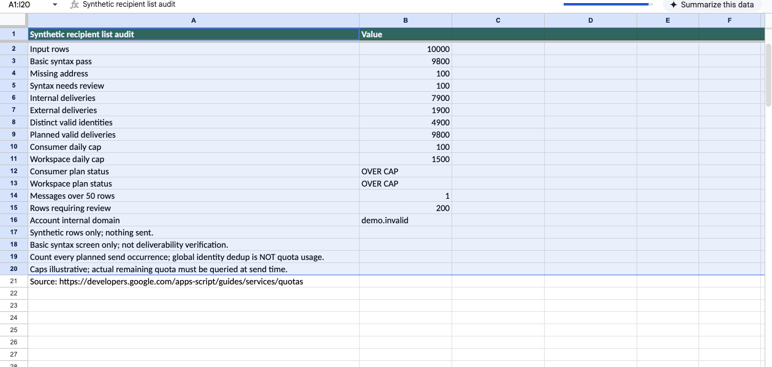The width and height of the screenshot is (772, 367).
Task: Click the 'Planned valid deliveries' cell
Action: pos(194,135)
